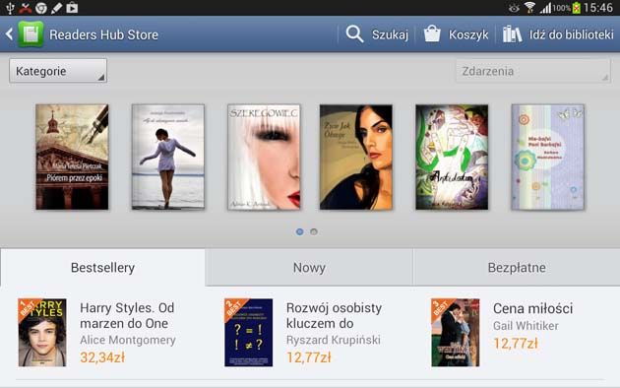Tap the mobile signal strength bars
This screenshot has width=620, height=388.
click(545, 8)
